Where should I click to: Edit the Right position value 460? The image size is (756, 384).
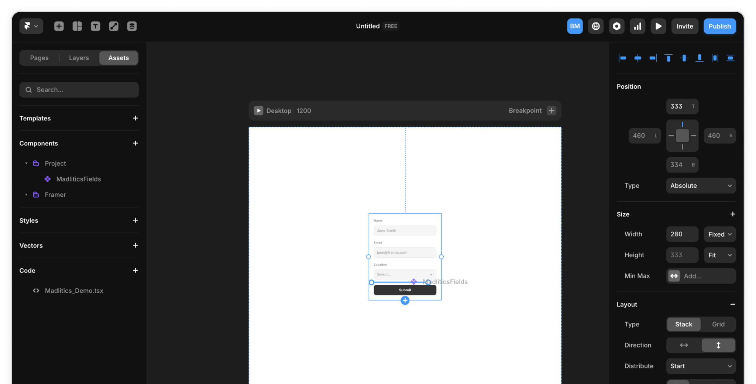[719, 136]
